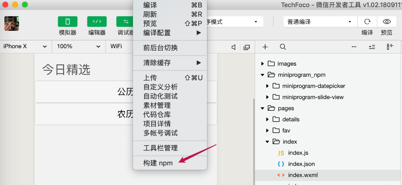The image size is (402, 185).
Task: Open iPhone X device dropdown
Action: tap(25, 46)
